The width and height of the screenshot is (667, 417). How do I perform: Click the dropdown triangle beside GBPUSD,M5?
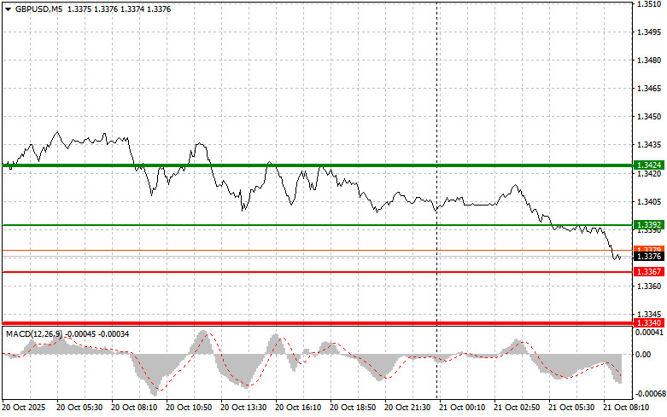pyautogui.click(x=7, y=9)
